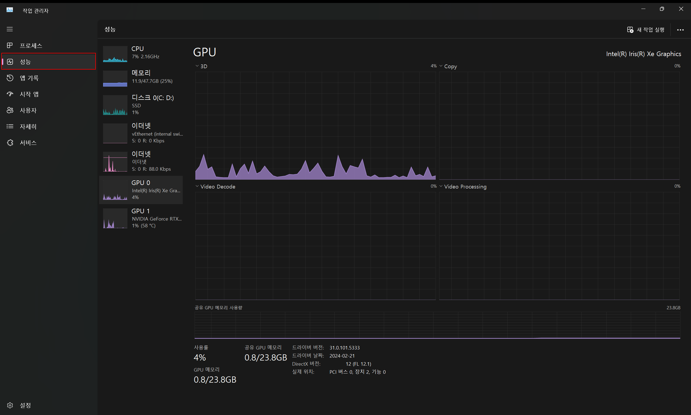Click the 공유 GPU 메모리 usage graph

click(437, 325)
